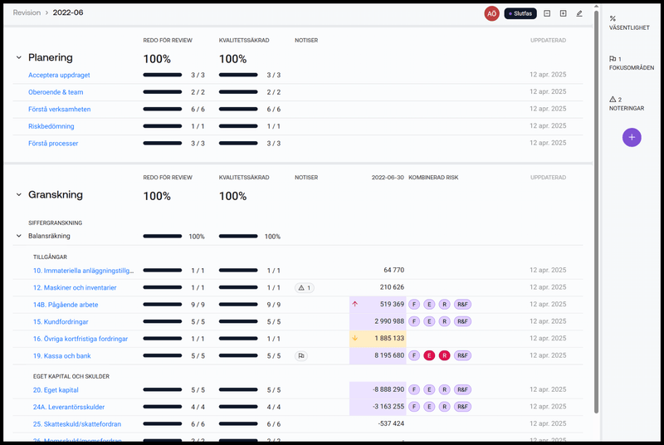Open Noteringar warning panel
This screenshot has width=664, height=445.
(627, 104)
